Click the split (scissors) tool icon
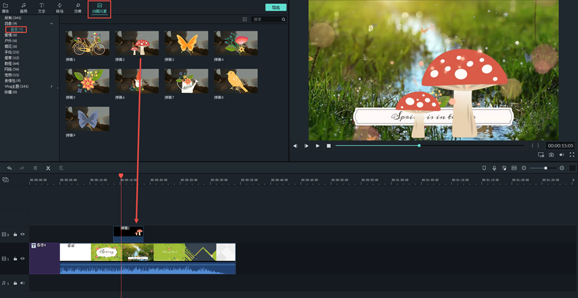This screenshot has height=298, width=578. tap(48, 168)
